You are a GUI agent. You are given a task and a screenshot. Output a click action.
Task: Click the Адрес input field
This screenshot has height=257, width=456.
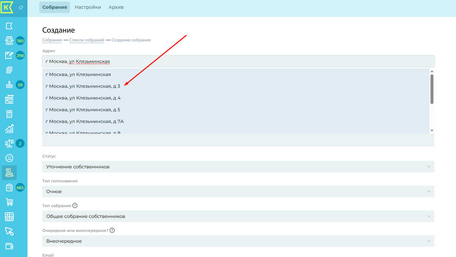(238, 61)
